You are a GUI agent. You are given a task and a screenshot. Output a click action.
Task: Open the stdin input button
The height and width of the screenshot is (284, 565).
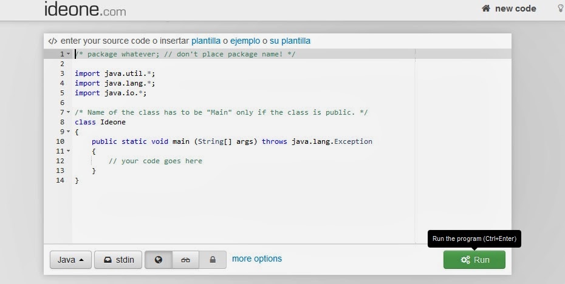click(x=118, y=260)
